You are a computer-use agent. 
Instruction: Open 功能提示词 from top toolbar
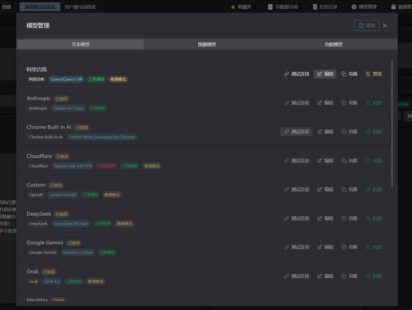(283, 7)
